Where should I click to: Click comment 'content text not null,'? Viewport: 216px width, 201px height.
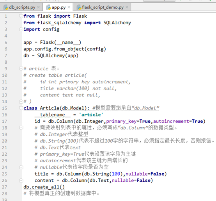tap(70, 95)
